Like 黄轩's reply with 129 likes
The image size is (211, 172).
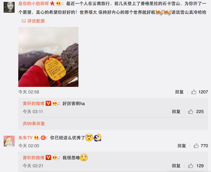tap(190, 166)
